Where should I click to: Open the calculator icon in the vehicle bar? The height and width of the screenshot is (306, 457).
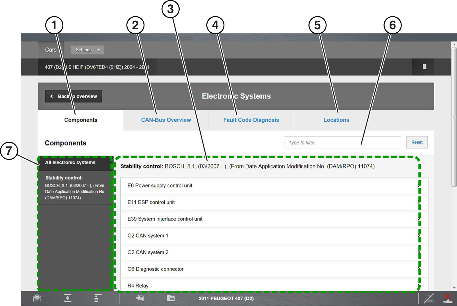[x=424, y=67]
